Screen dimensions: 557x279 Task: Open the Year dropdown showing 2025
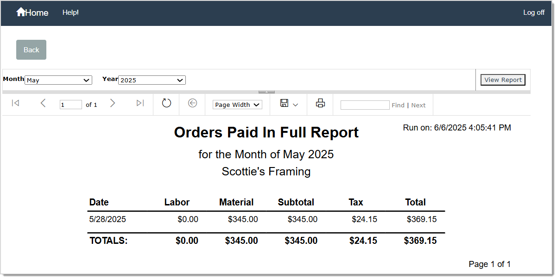[152, 80]
